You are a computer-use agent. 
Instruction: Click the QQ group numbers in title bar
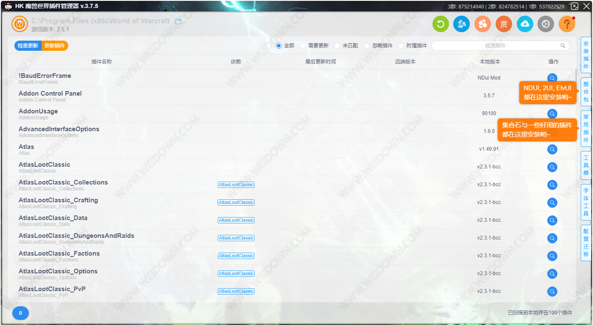506,7
